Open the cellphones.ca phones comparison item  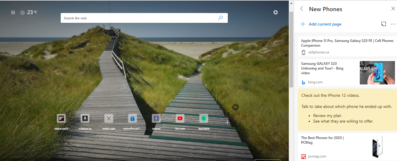coord(347,46)
